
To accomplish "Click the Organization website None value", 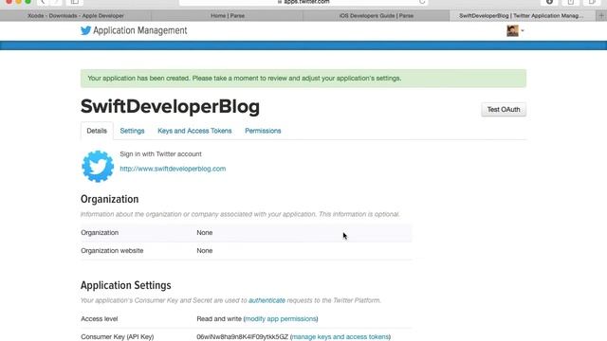I will click(205, 250).
